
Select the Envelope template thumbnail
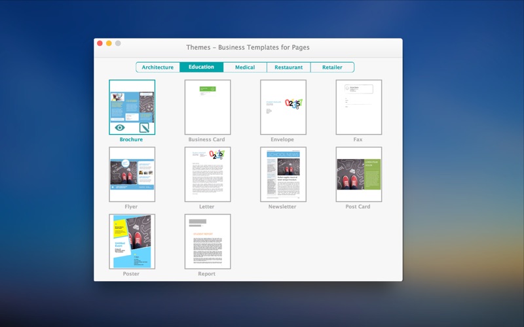283,107
